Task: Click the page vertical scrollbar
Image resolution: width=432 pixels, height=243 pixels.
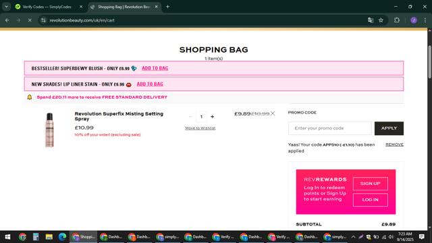Action: point(429,61)
